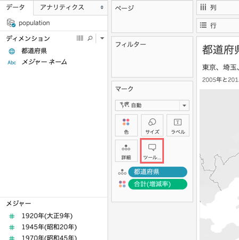Click the 行 rows shelf icon
The image size is (239, 240).
pyautogui.click(x=203, y=25)
